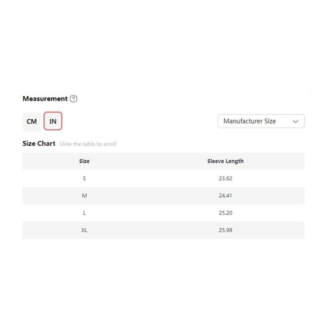Click the Sleeve Length column header

point(225,161)
